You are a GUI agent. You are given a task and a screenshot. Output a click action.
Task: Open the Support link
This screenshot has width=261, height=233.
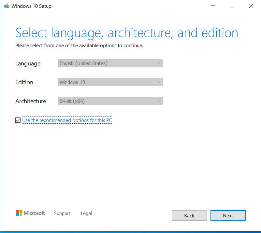point(62,213)
